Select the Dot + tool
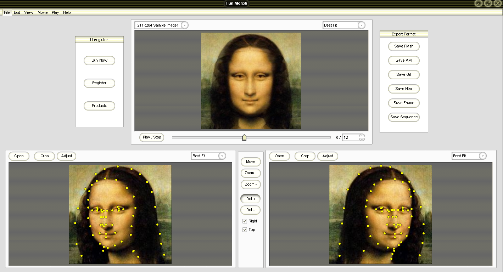503x272 pixels. [x=251, y=199]
